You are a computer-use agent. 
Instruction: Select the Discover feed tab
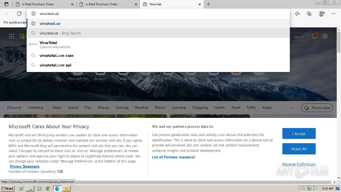[x=14, y=107]
